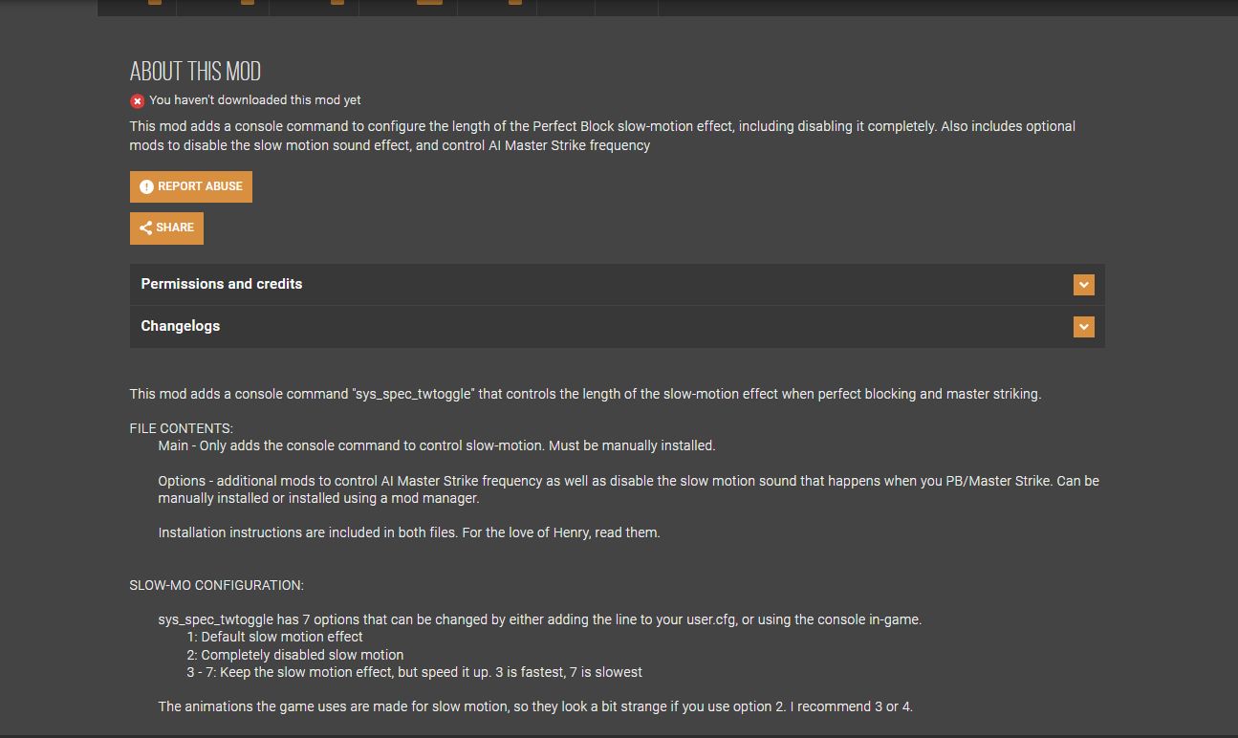The height and width of the screenshot is (738, 1238).
Task: Click the File Contents heading
Action: tap(182, 428)
